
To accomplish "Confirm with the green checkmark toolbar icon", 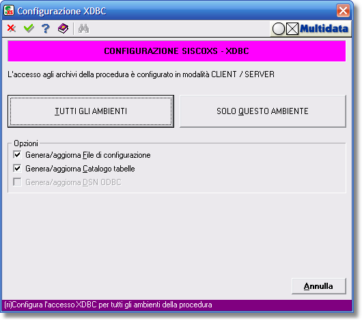I will pos(29,29).
